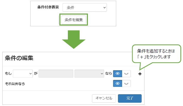
Task: Open the 条件付き表示 dropdown showing 条件
Action: point(85,8)
